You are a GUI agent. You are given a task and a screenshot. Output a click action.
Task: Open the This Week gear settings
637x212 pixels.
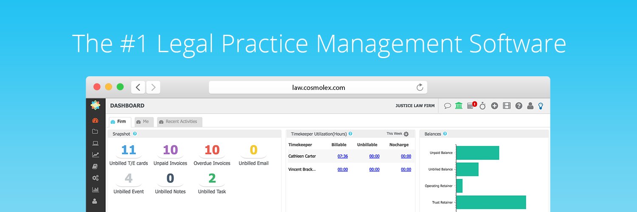pos(406,134)
